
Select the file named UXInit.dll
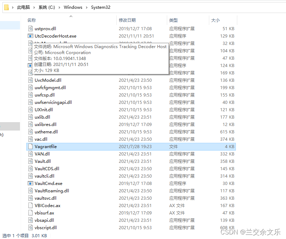click(x=44, y=109)
